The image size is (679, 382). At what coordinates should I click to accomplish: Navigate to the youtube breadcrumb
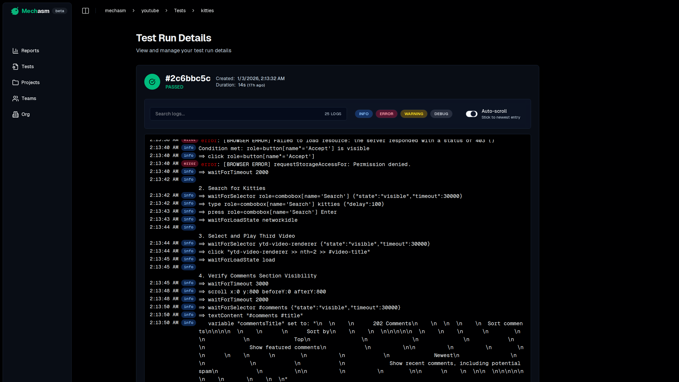[x=150, y=11]
